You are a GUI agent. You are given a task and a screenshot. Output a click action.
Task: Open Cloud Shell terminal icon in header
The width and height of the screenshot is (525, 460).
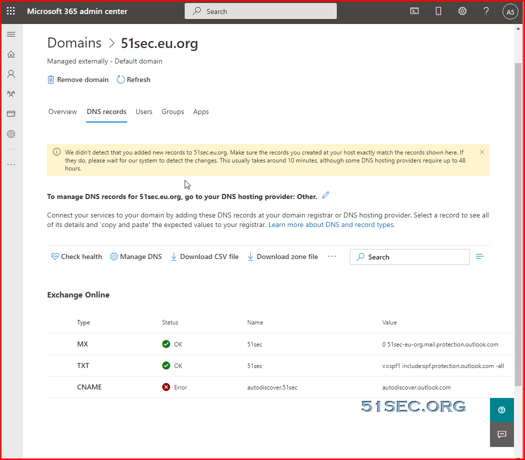(414, 11)
